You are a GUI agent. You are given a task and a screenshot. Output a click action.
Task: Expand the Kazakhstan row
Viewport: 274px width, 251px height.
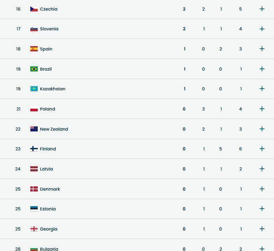pos(262,89)
